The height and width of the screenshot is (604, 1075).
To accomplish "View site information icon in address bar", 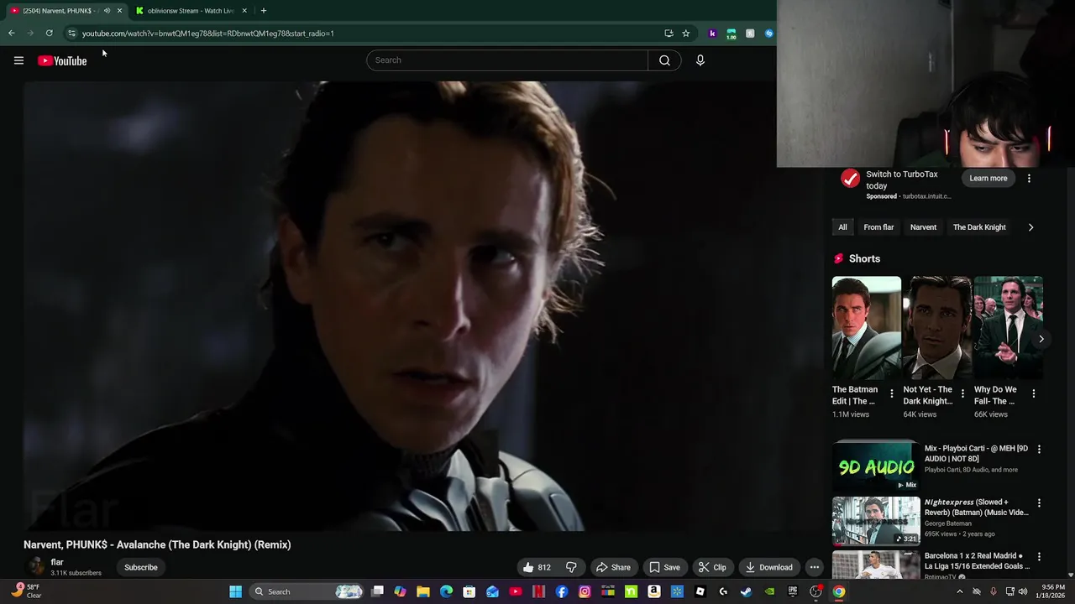I will (71, 34).
